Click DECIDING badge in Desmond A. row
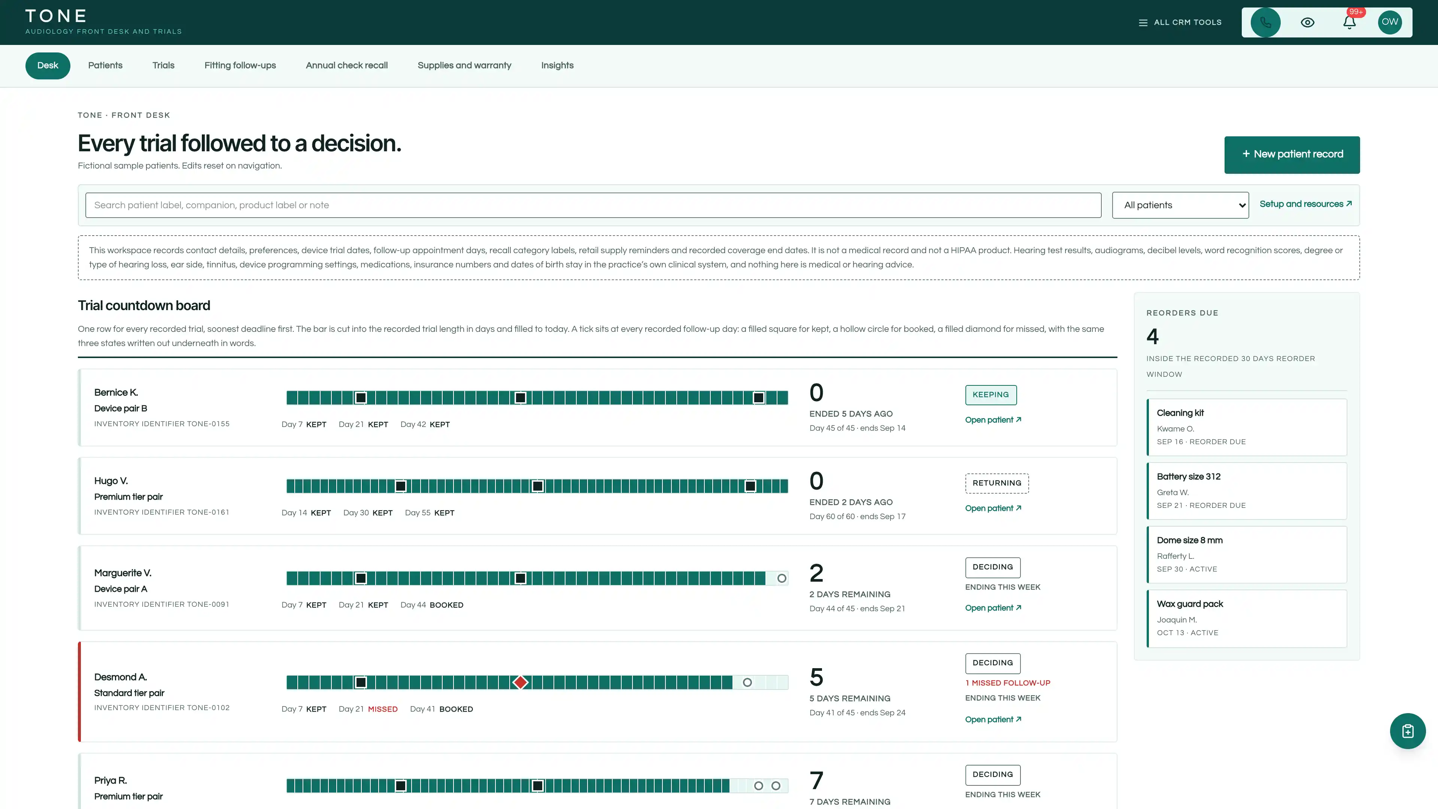The image size is (1438, 809). pyautogui.click(x=992, y=663)
